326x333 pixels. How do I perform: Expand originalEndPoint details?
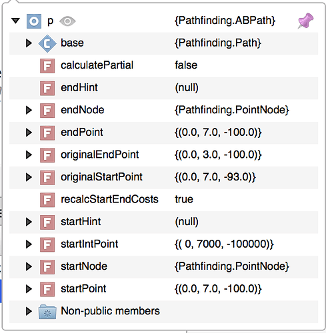coord(29,155)
